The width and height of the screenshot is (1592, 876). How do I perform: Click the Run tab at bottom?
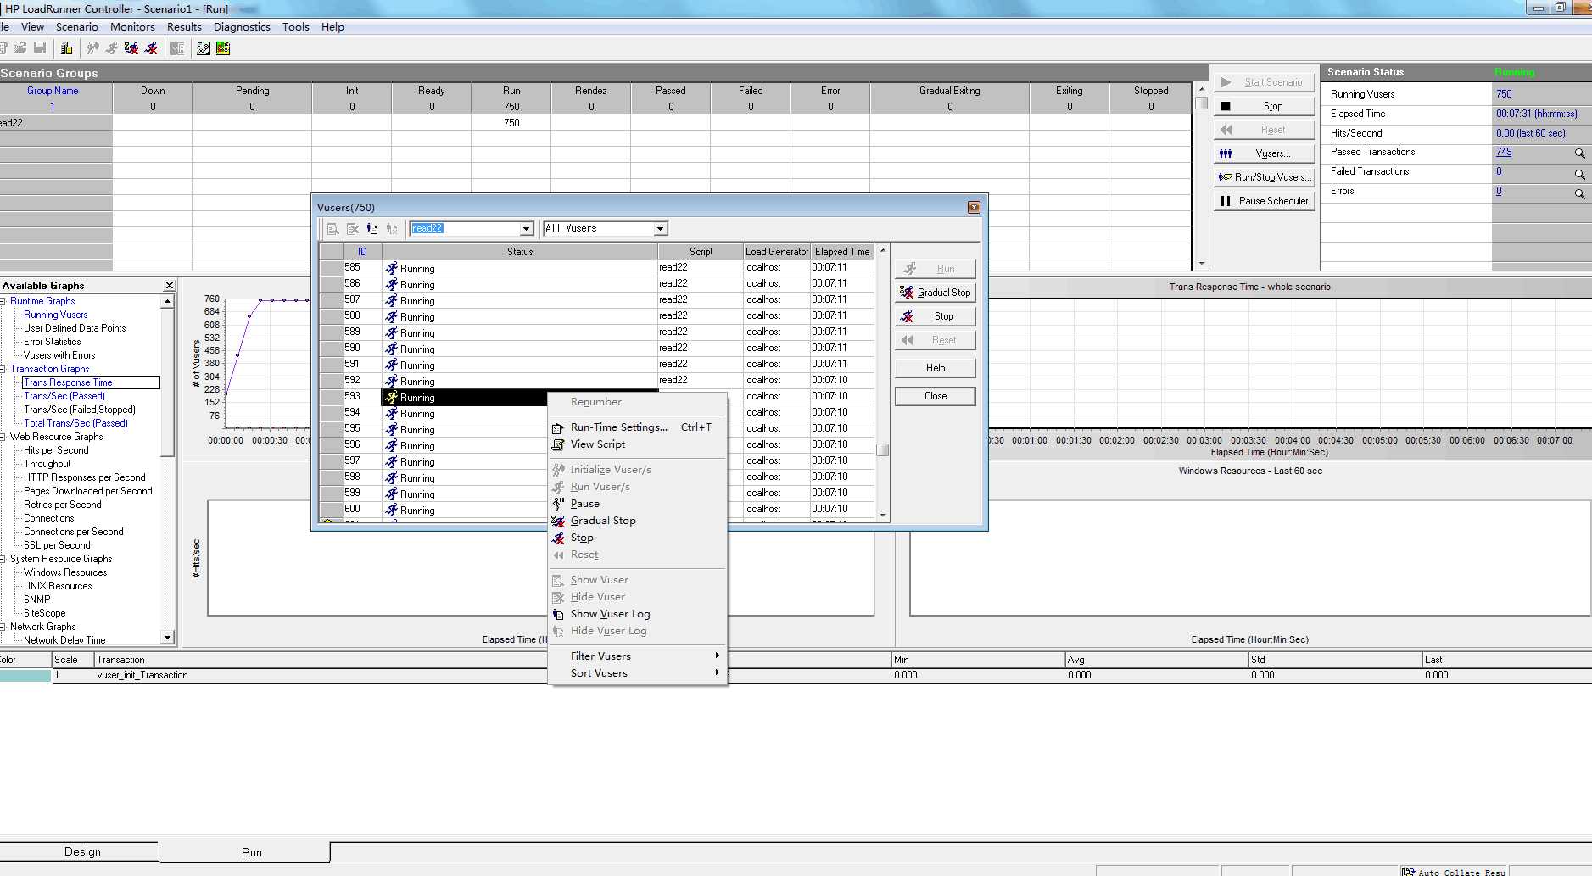point(251,852)
